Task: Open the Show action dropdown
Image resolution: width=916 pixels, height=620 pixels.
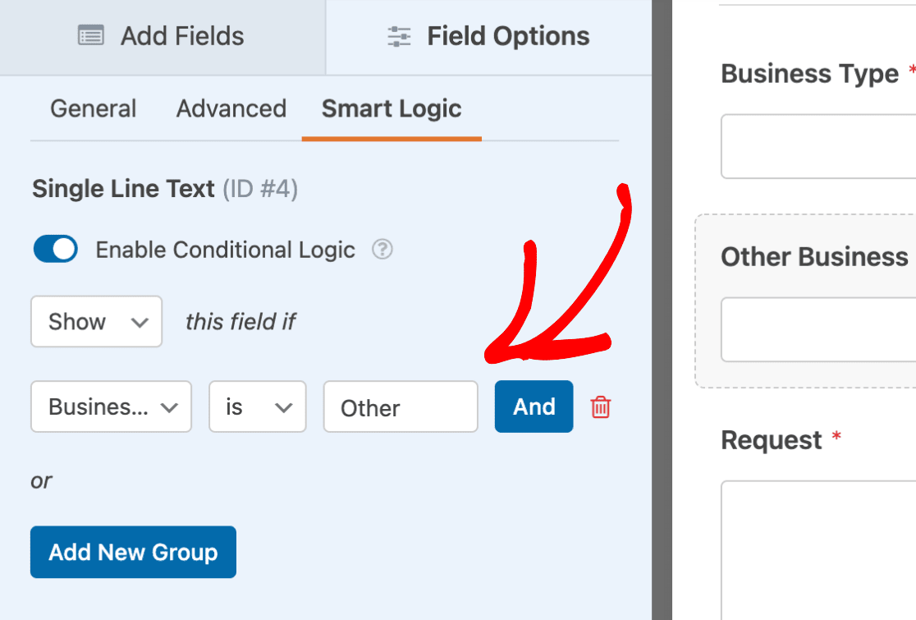Action: pos(96,322)
